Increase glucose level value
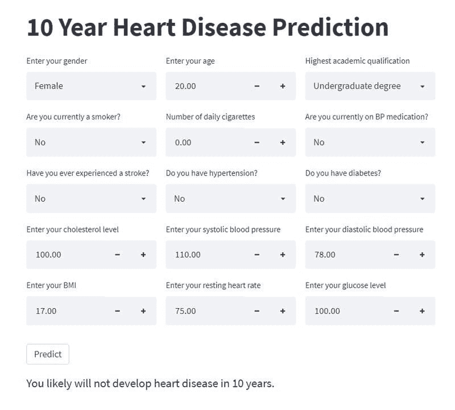 422,311
